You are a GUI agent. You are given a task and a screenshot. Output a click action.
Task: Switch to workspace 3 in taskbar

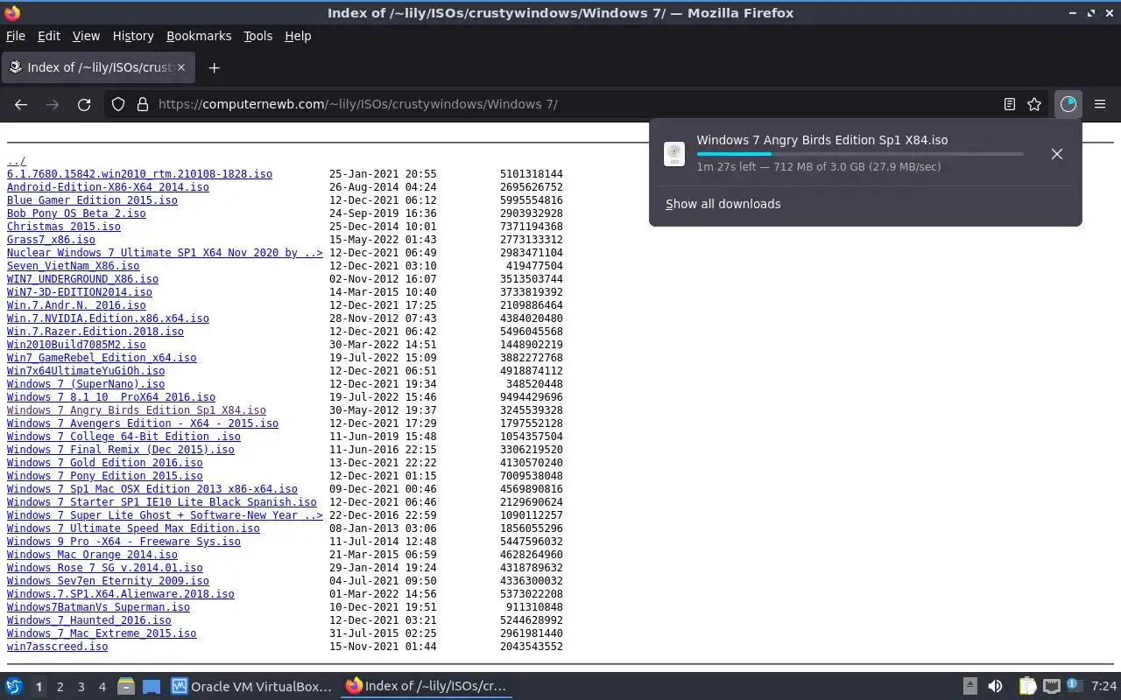[81, 687]
